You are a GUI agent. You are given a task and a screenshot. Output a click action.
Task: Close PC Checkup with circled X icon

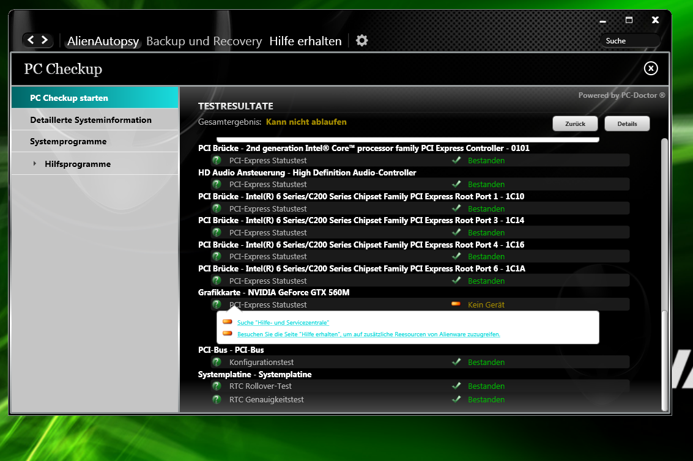(651, 68)
